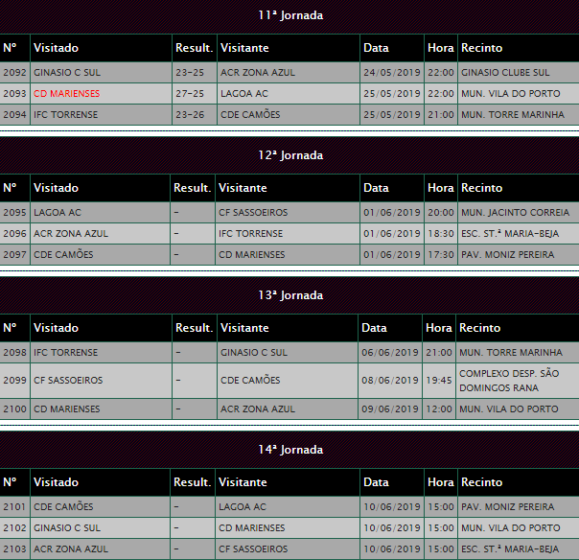Click IFC TORRENSE home team in match 2094
The width and height of the screenshot is (579, 560).
tap(66, 114)
